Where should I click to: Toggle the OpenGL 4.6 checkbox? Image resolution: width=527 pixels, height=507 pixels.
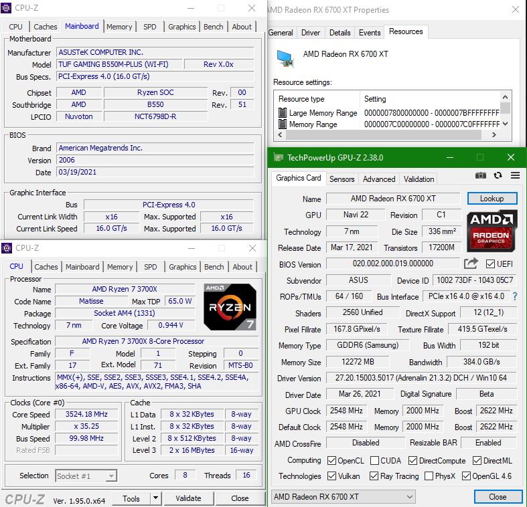466,476
